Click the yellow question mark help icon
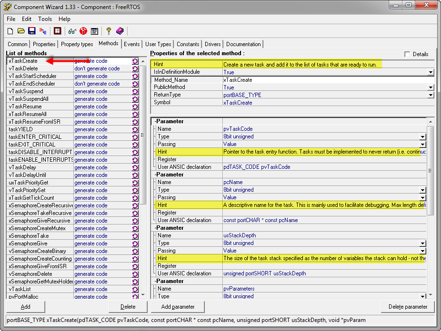Image resolution: width=441 pixels, height=331 pixels. coord(109,31)
